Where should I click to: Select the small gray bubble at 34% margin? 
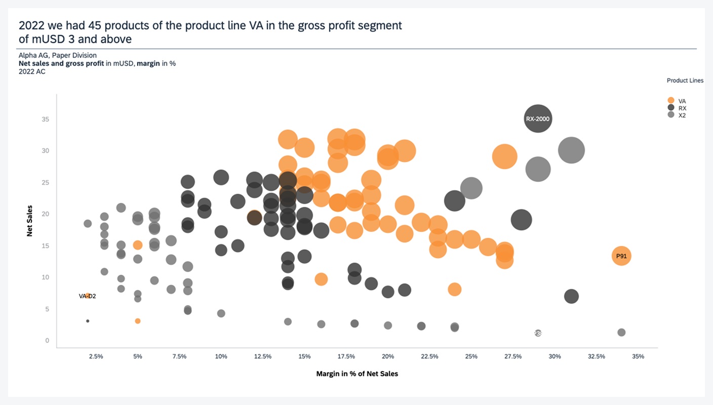(621, 333)
